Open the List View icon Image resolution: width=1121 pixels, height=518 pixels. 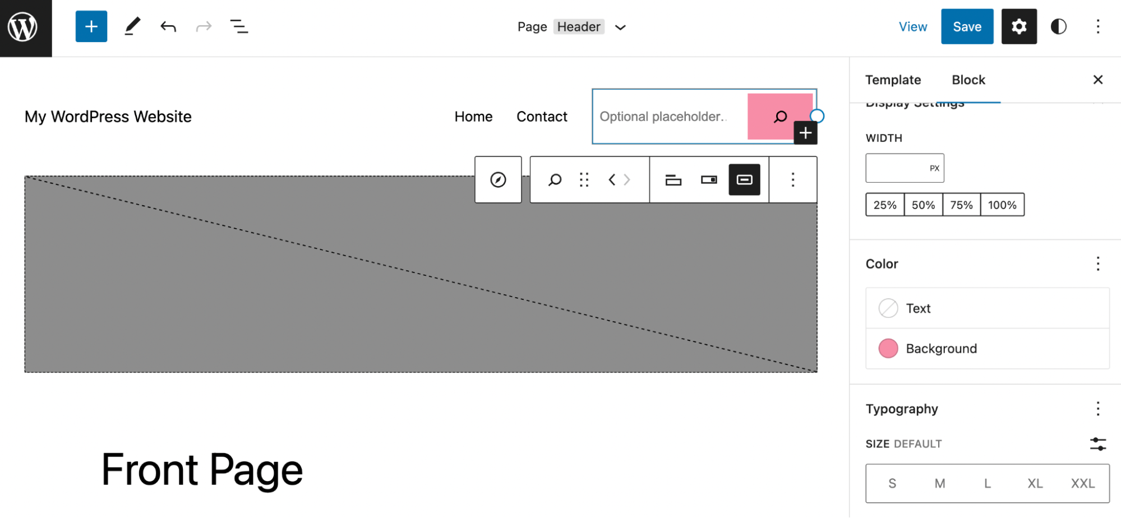(239, 26)
